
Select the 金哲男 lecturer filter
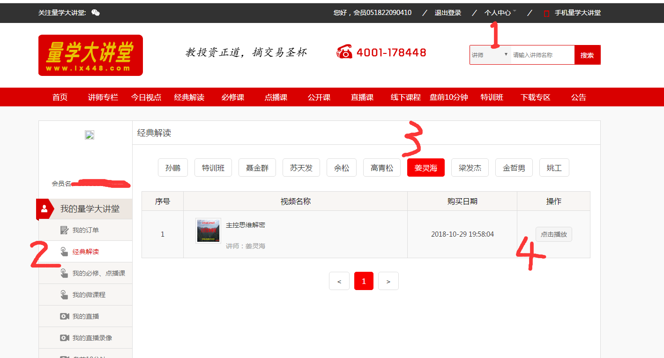click(x=514, y=168)
